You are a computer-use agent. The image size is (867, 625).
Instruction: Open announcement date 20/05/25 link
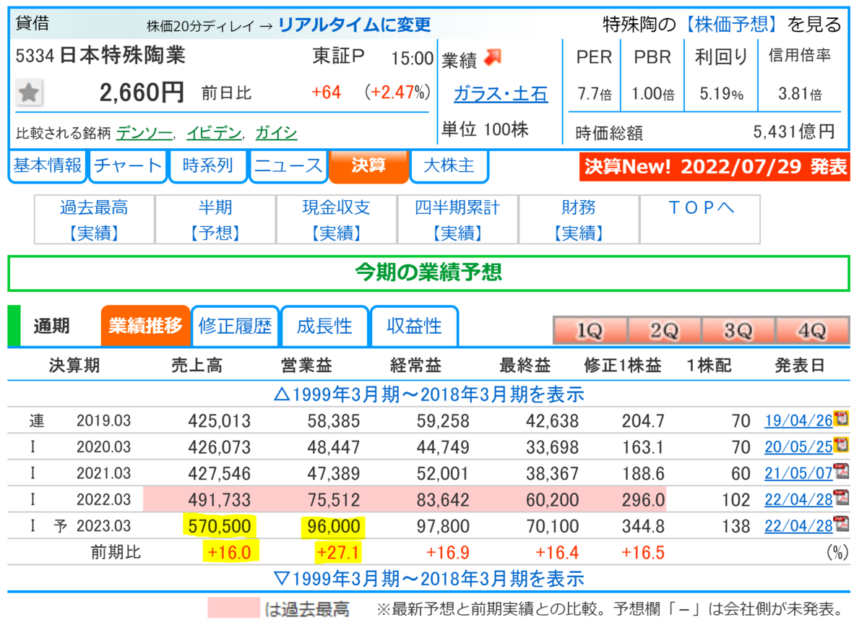click(x=798, y=447)
